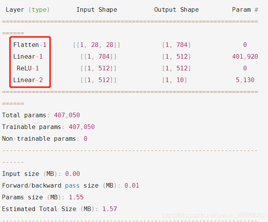Click the 'Trainable params: 407,050' line
This screenshot has height=222, width=268.
coord(48,127)
